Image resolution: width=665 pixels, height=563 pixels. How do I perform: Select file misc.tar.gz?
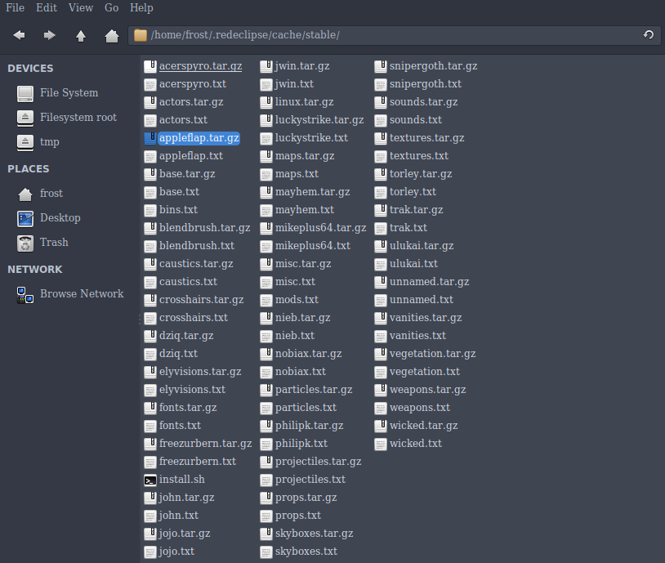click(x=303, y=264)
